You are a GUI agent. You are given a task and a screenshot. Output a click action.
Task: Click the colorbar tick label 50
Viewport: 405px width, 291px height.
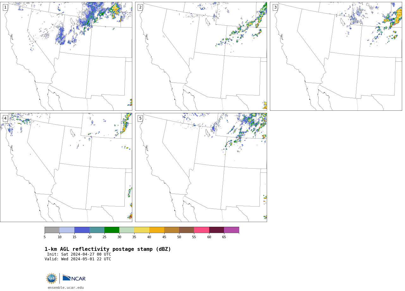coord(179,237)
